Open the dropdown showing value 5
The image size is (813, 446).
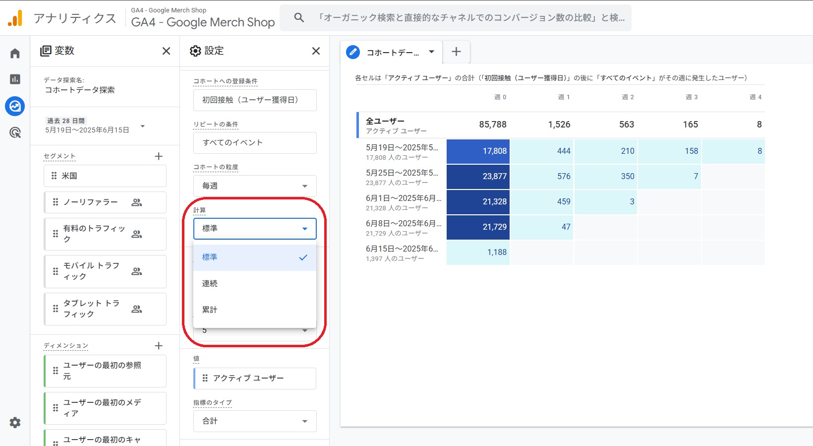pos(255,331)
